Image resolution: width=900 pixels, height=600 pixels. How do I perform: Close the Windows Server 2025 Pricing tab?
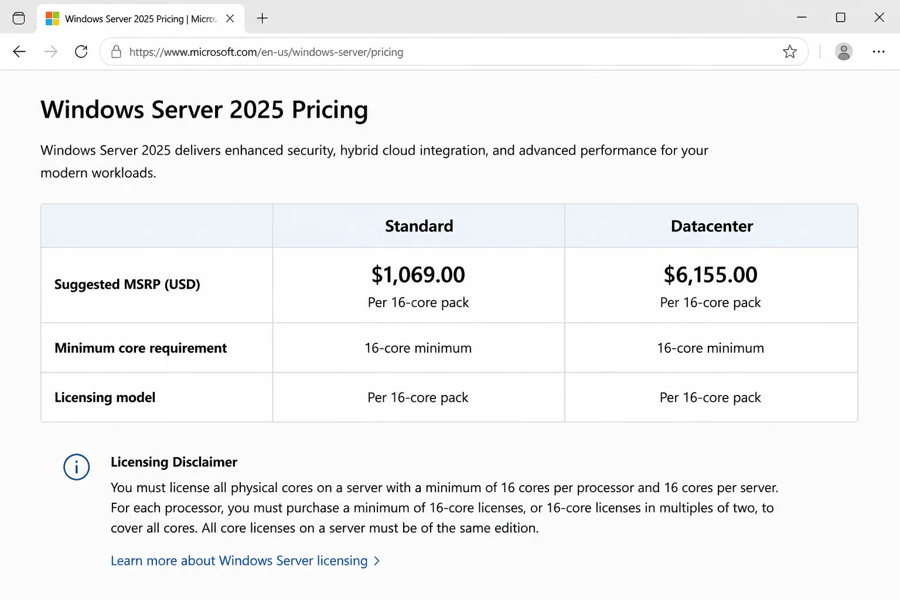click(230, 18)
